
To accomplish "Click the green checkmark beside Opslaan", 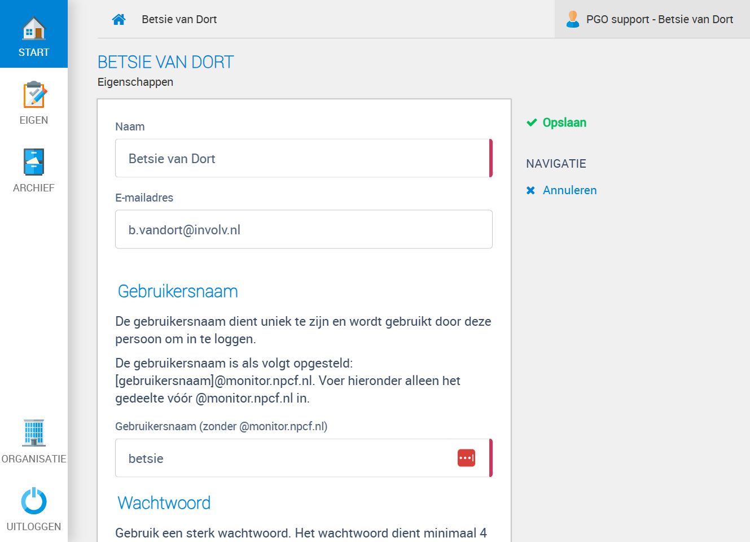I will pos(532,123).
